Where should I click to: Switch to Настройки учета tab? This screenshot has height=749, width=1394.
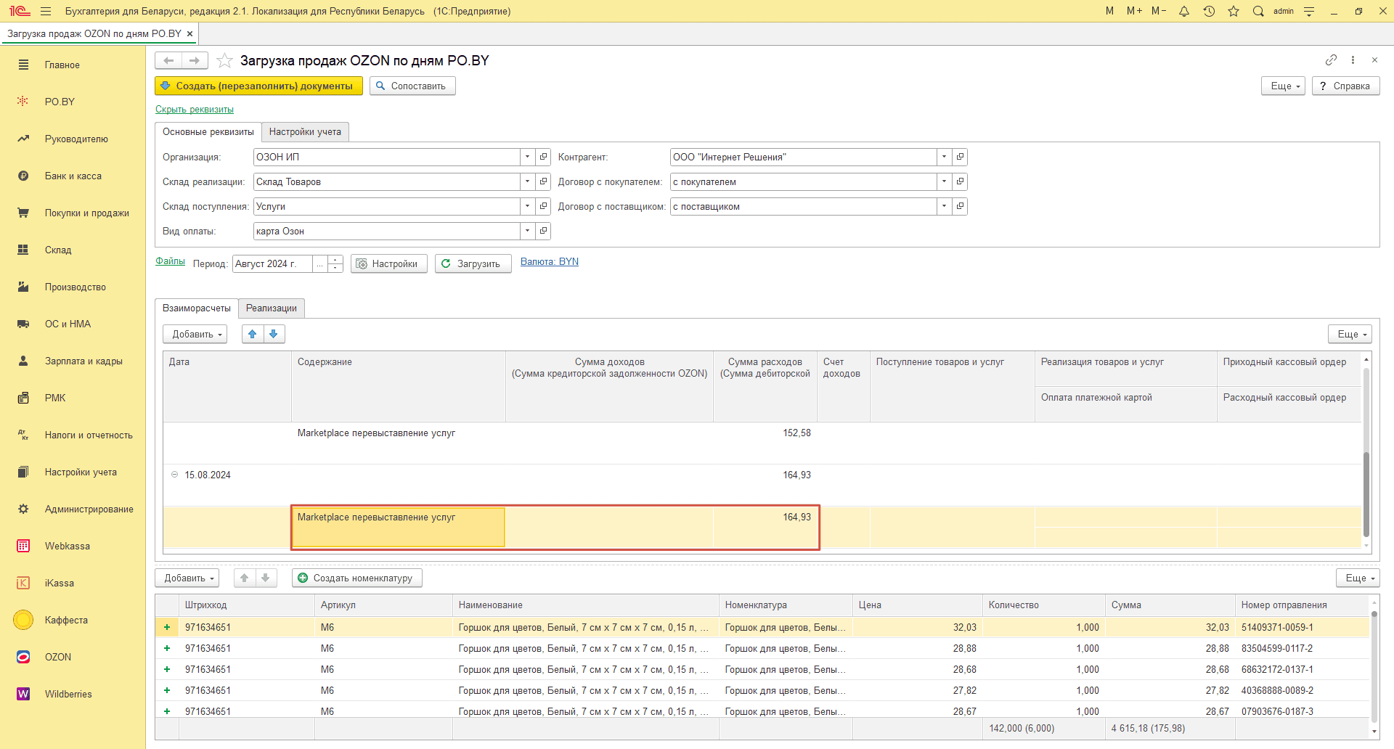pos(305,131)
